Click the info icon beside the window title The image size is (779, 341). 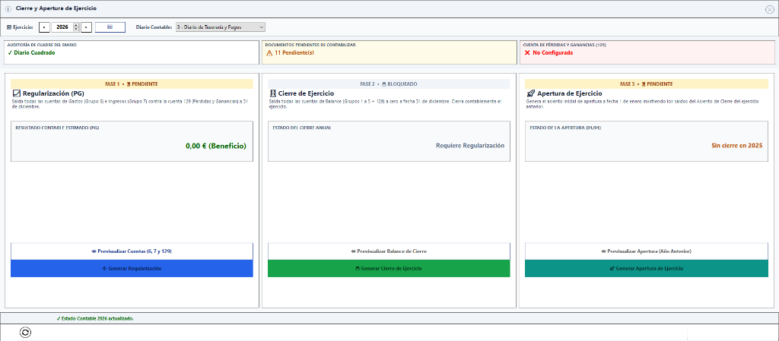(8, 9)
